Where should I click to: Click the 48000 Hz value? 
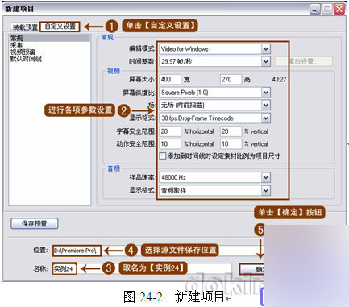(173, 177)
